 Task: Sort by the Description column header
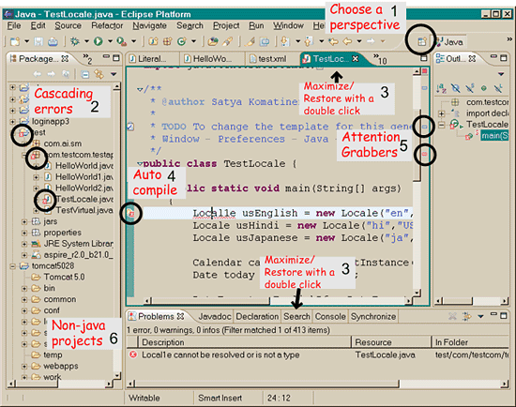coord(244,342)
